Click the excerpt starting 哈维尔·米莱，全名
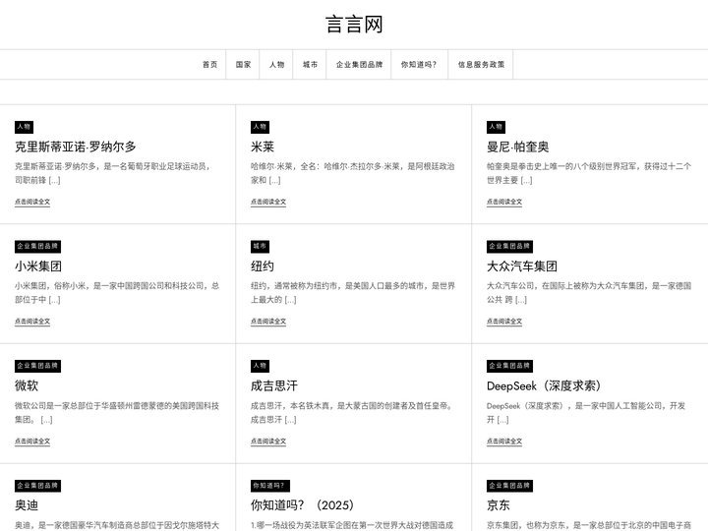This screenshot has width=708, height=531. tap(353, 173)
